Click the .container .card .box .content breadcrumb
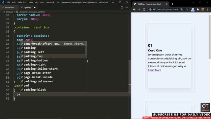Viewport: 211px width, 119px height. click(x=32, y=12)
